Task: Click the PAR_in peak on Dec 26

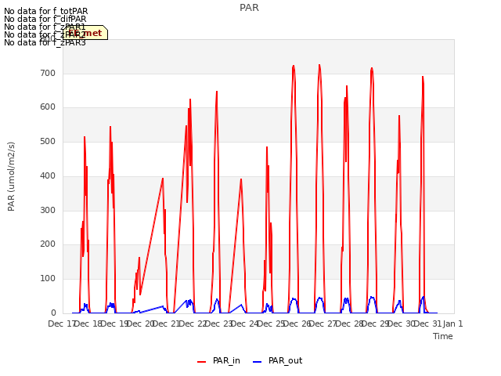Action: click(319, 65)
